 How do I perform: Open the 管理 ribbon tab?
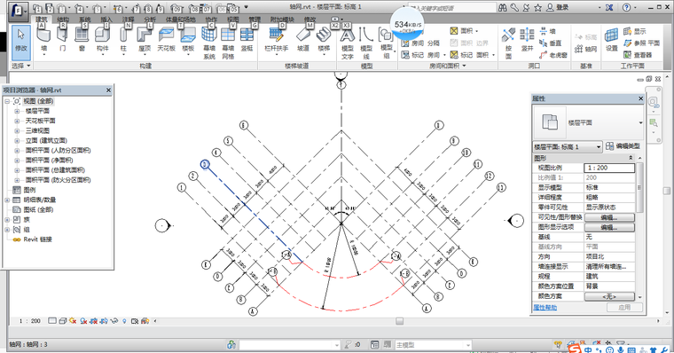255,20
